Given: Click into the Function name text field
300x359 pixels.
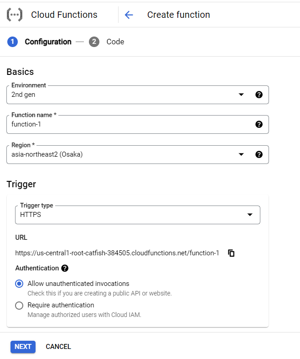Looking at the screenshot, I should pyautogui.click(x=128, y=124).
